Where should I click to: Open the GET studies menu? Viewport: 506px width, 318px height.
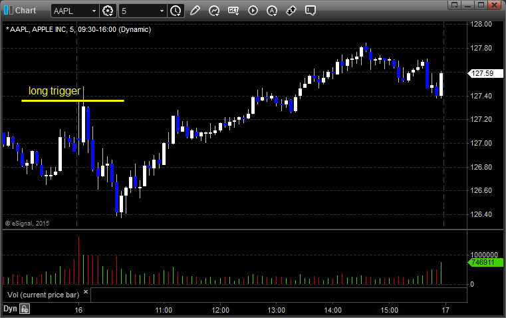tap(233, 11)
